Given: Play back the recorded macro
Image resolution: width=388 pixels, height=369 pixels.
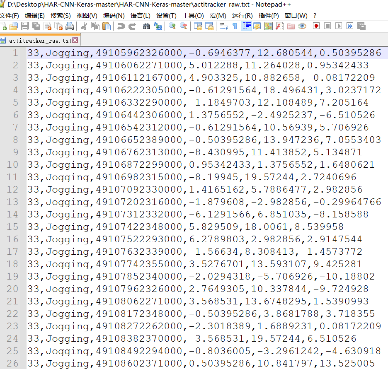Looking at the screenshot, I should click(339, 26).
